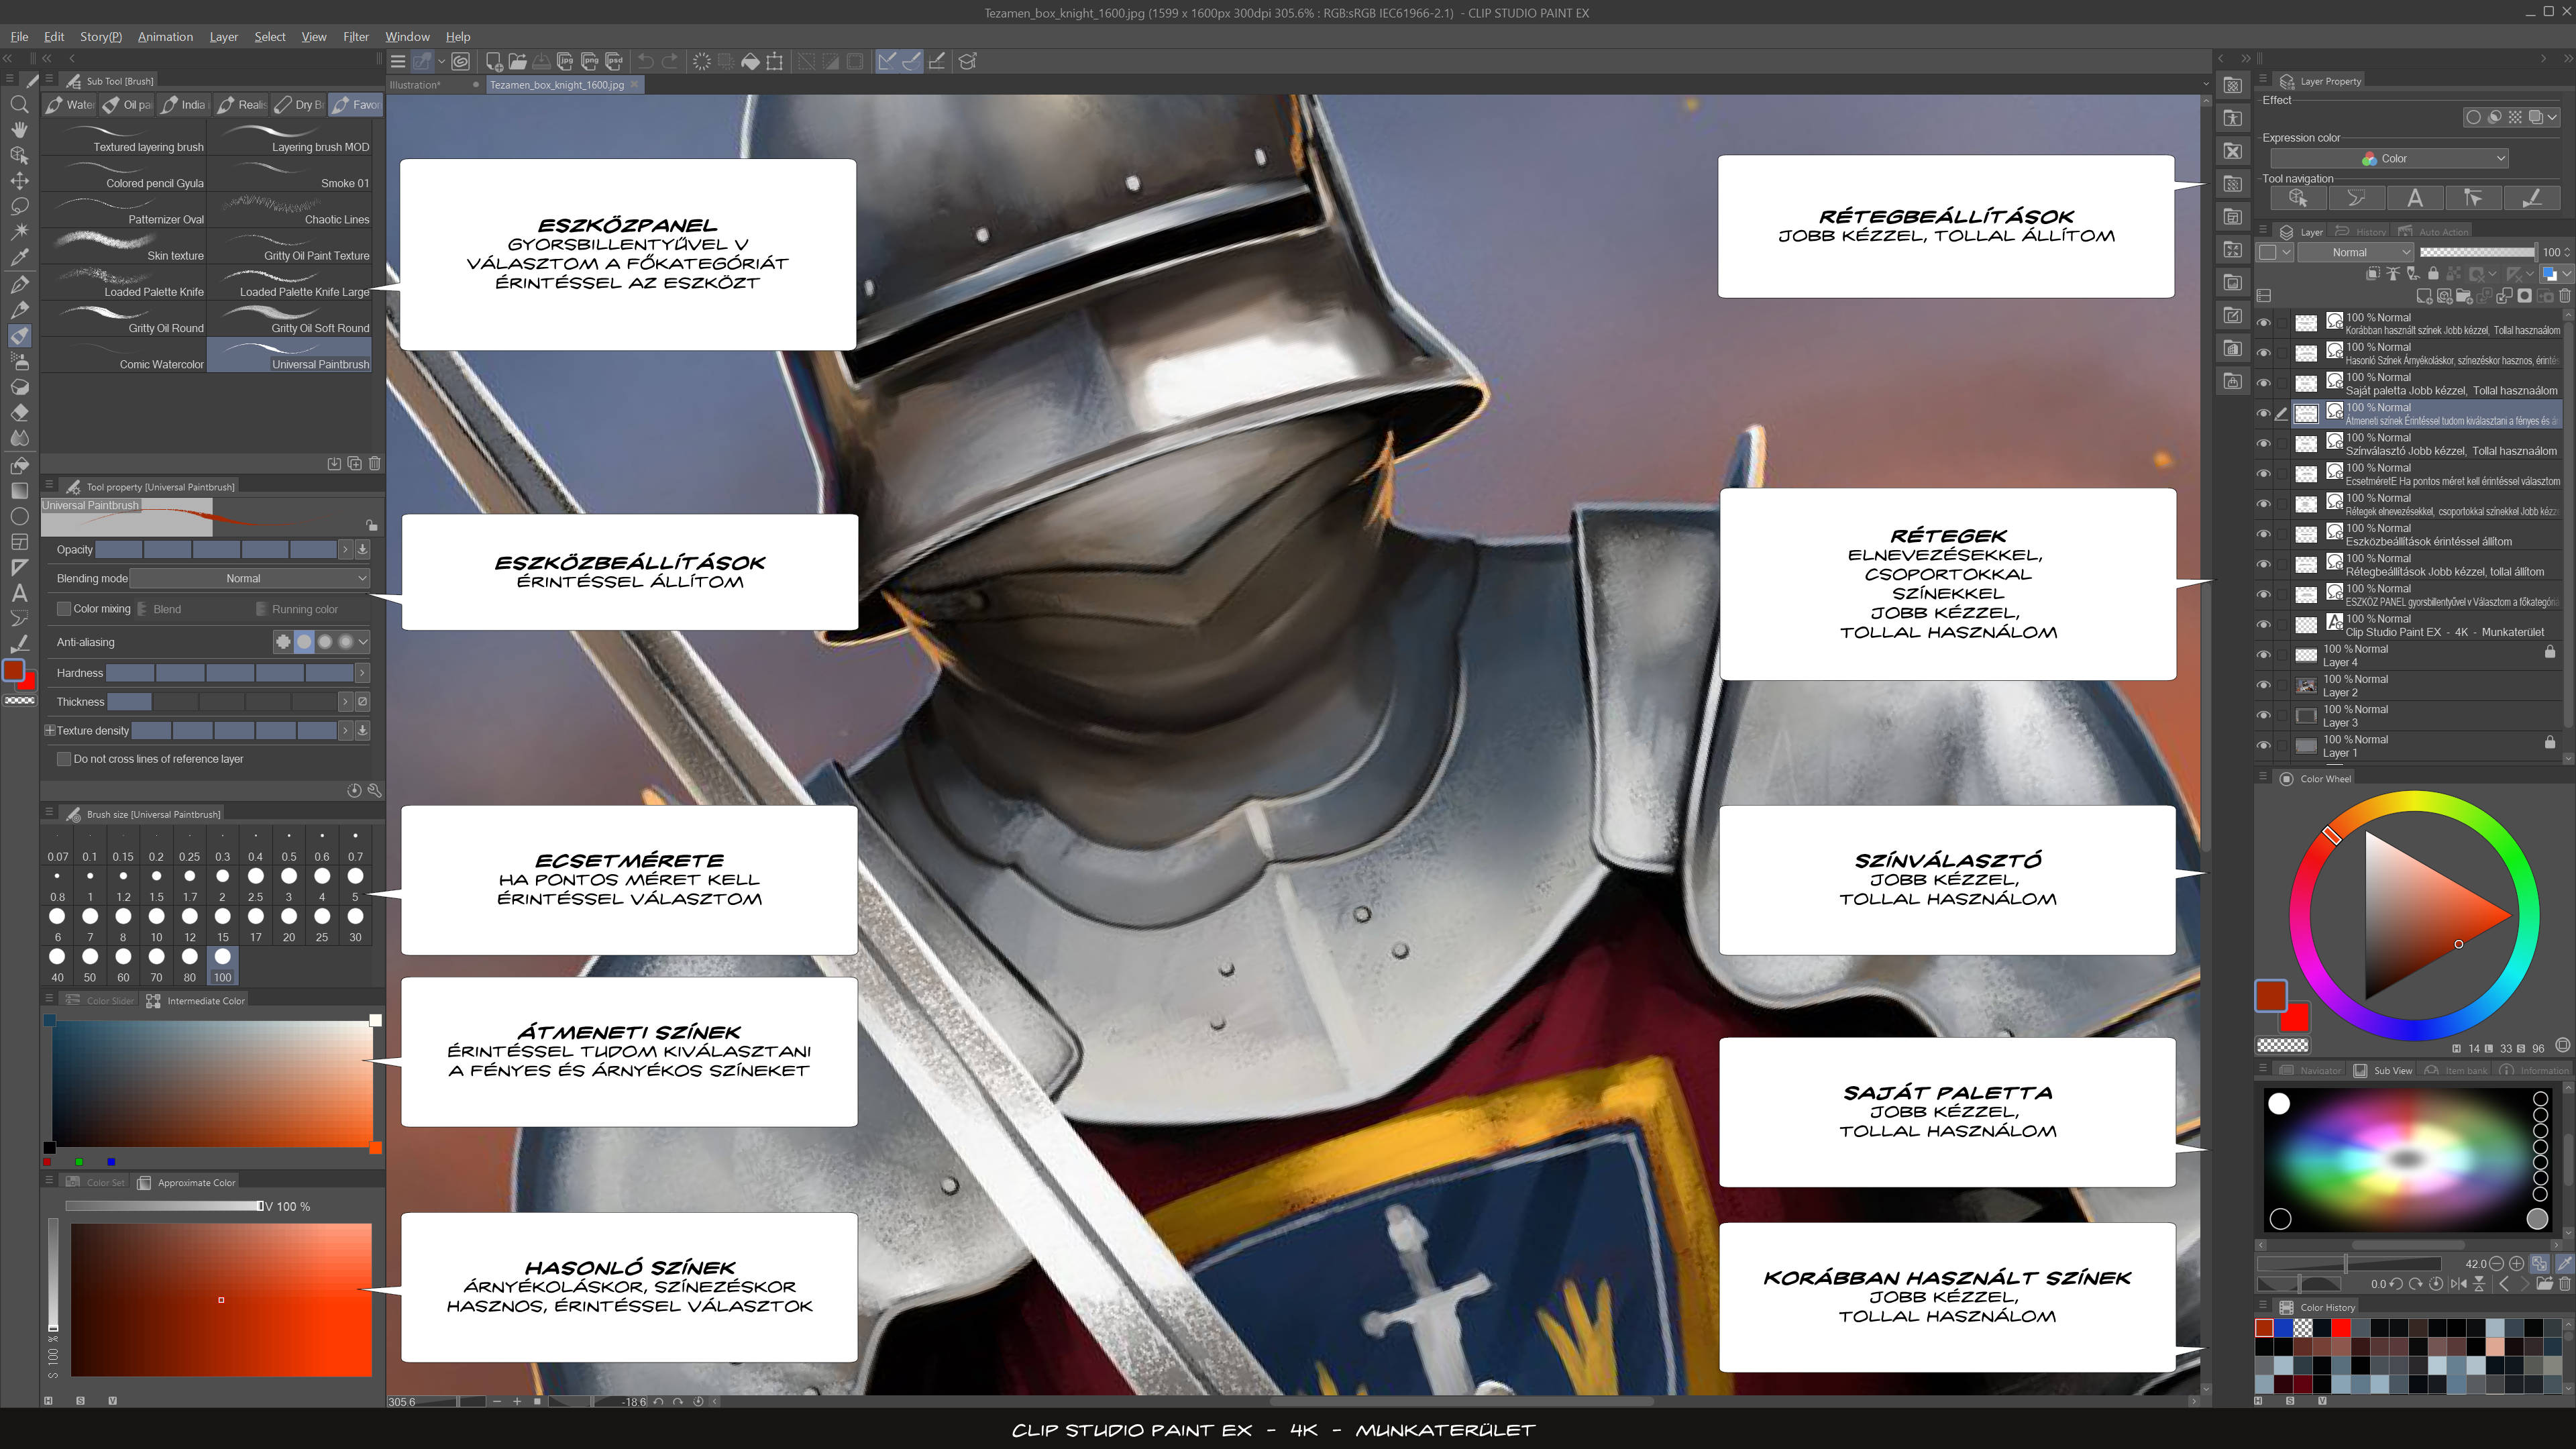Click the layer opacity value field
Viewport: 2576px width, 1449px height.
(2552, 252)
